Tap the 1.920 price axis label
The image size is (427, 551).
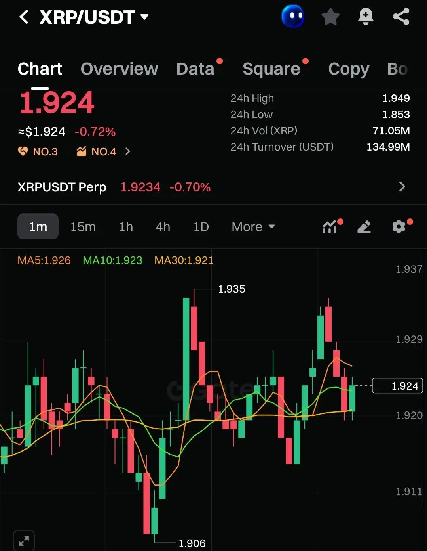pyautogui.click(x=409, y=415)
